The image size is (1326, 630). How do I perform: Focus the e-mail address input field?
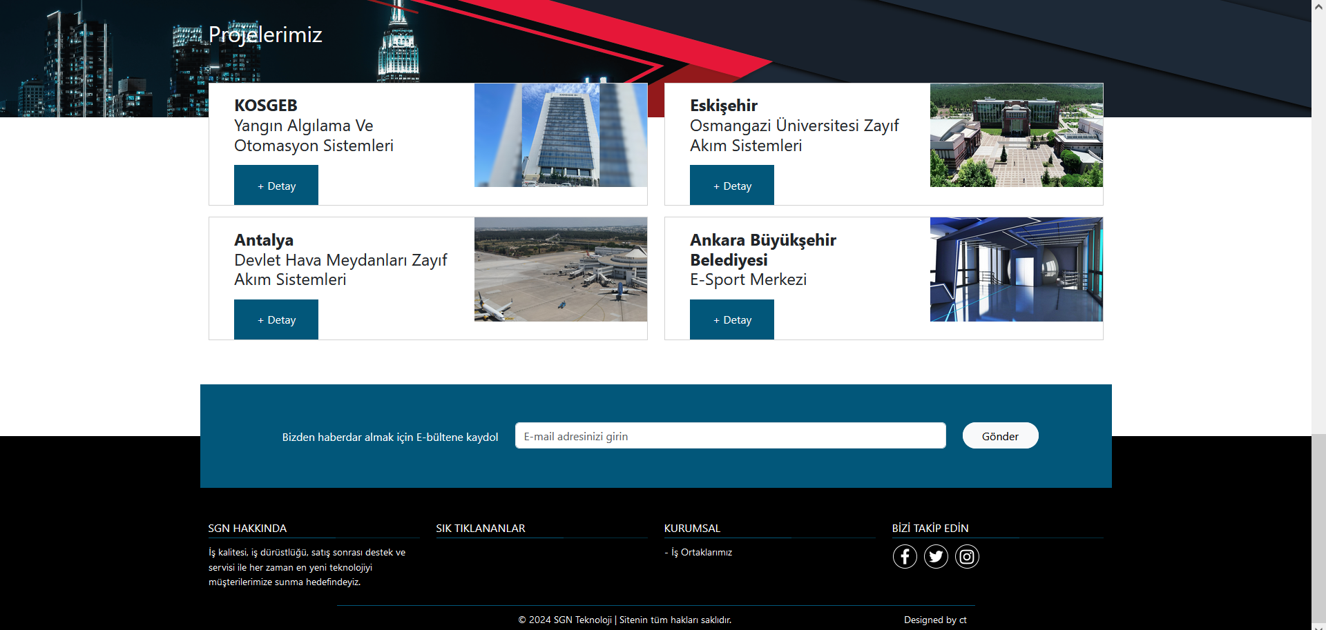(x=730, y=436)
